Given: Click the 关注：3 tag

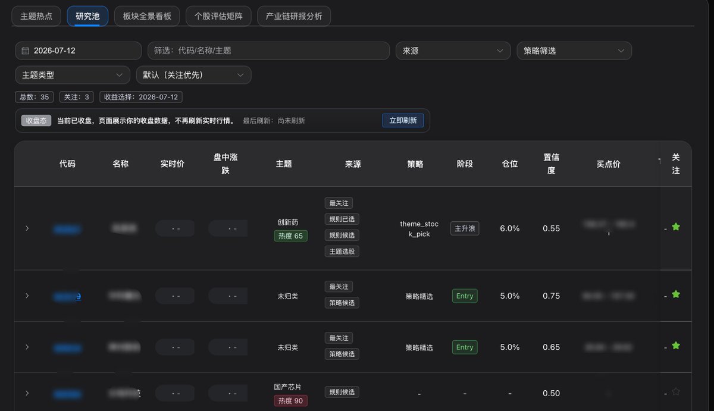Looking at the screenshot, I should point(77,97).
